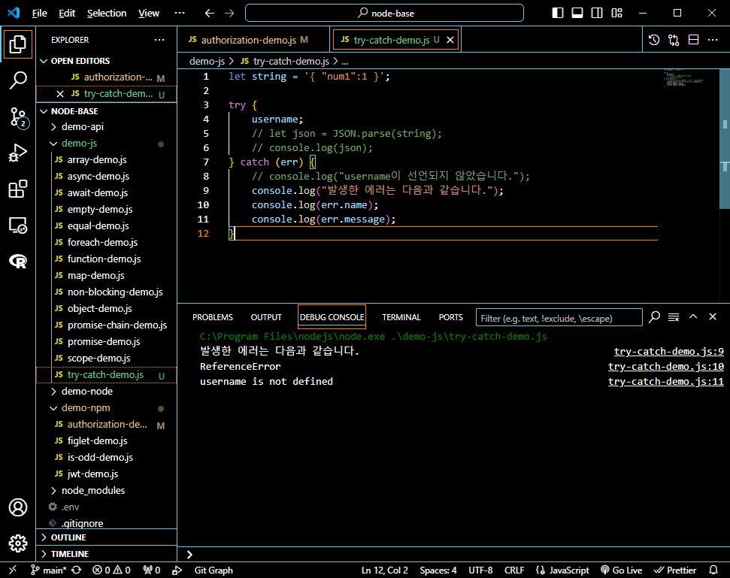Open the Explorer view in activity bar
Viewport: 730px width, 578px height.
[x=18, y=44]
